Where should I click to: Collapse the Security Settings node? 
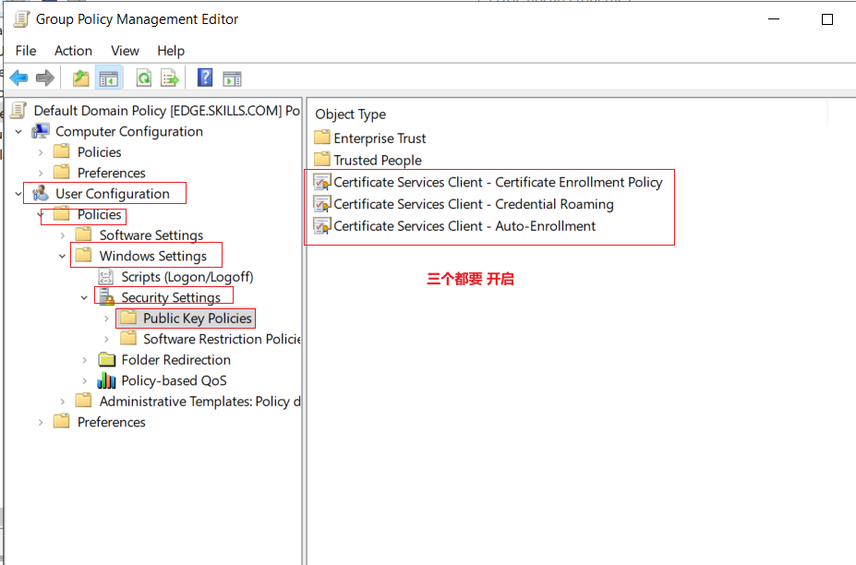(84, 297)
